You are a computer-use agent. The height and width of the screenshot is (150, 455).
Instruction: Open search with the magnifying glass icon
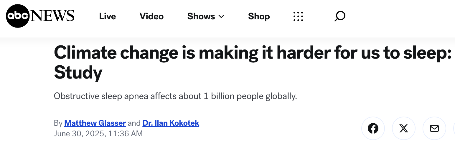click(340, 16)
